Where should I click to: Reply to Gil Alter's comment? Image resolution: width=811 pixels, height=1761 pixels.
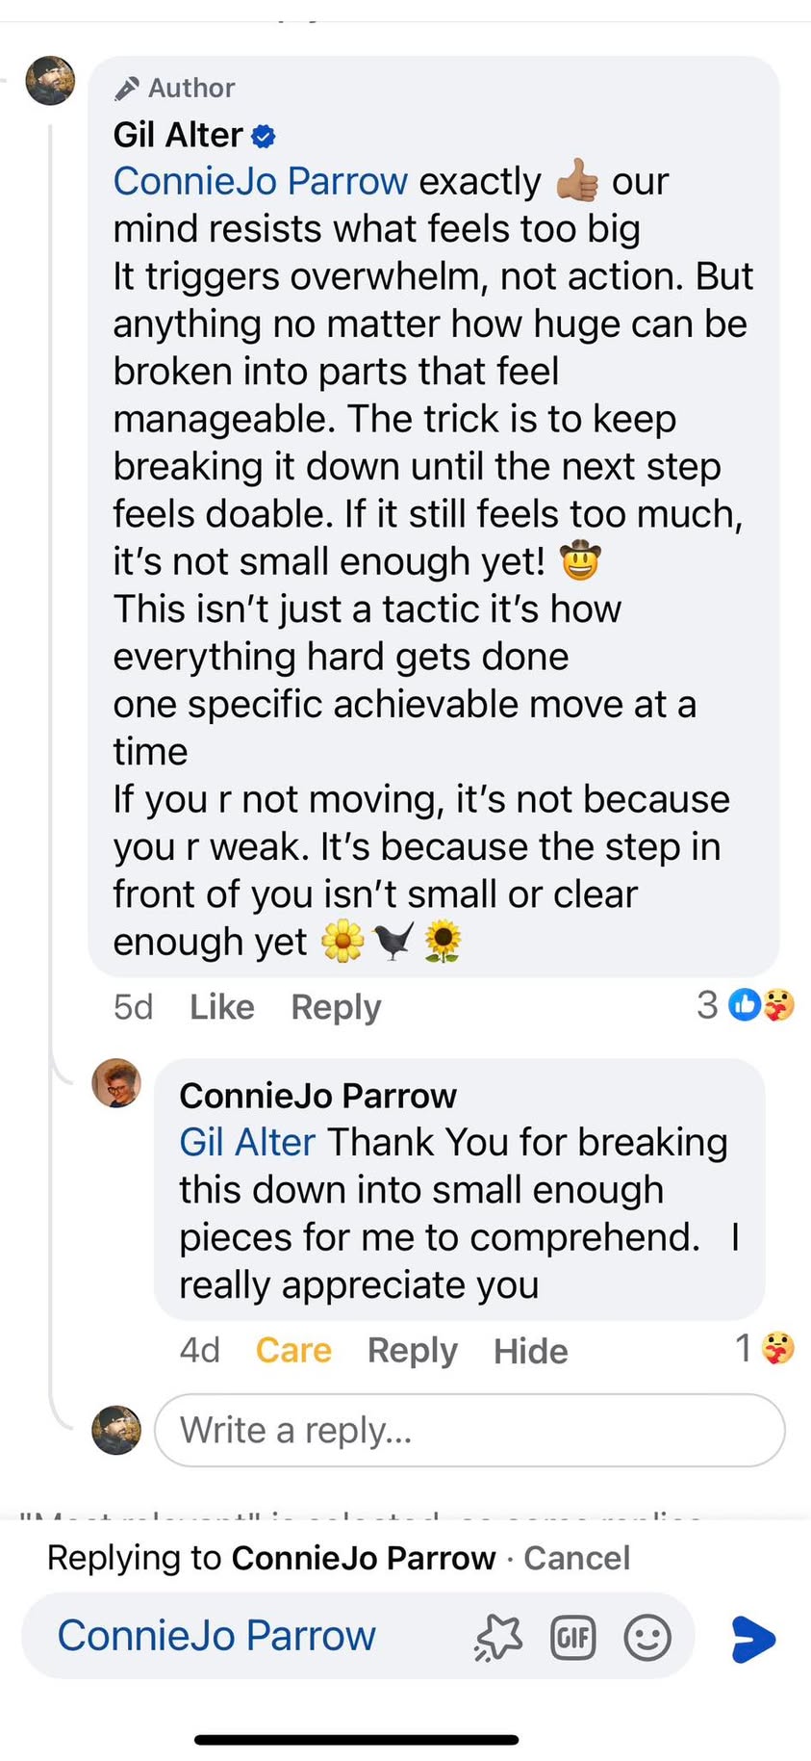336,1007
